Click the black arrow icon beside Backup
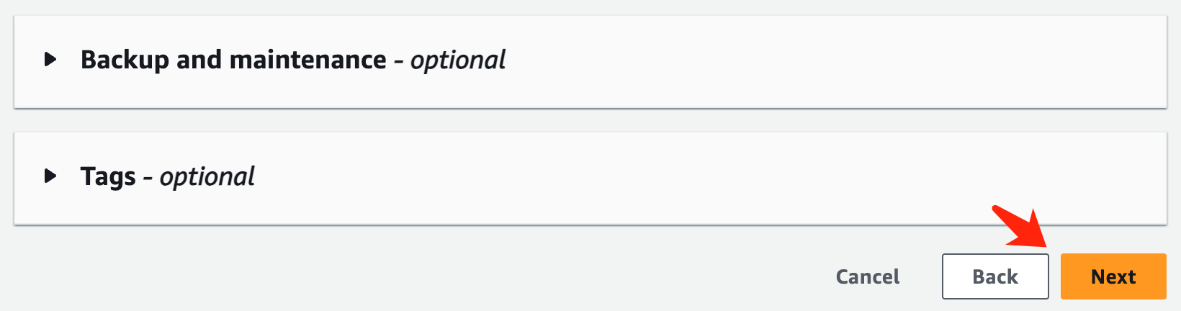 pos(50,59)
